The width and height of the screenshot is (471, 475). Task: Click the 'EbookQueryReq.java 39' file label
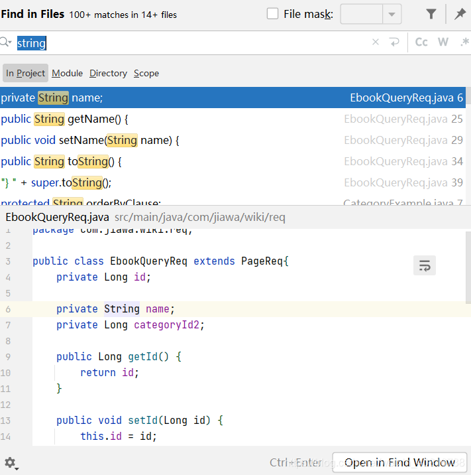[x=403, y=182]
